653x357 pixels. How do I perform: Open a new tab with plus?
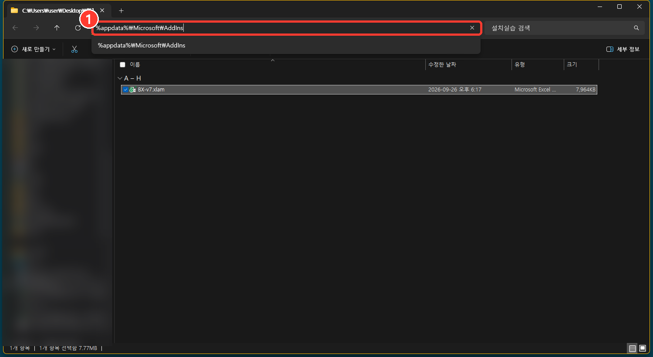click(121, 10)
